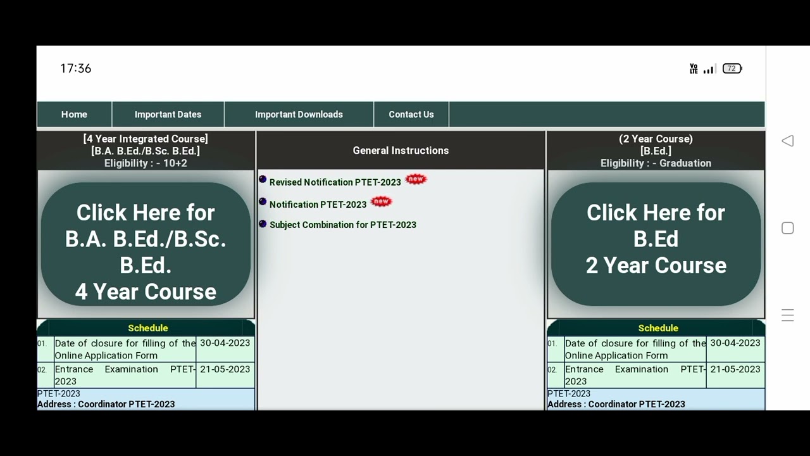Click Address Coordinator PTET-2023 under 4 Year course
The image size is (810, 456).
click(106, 404)
